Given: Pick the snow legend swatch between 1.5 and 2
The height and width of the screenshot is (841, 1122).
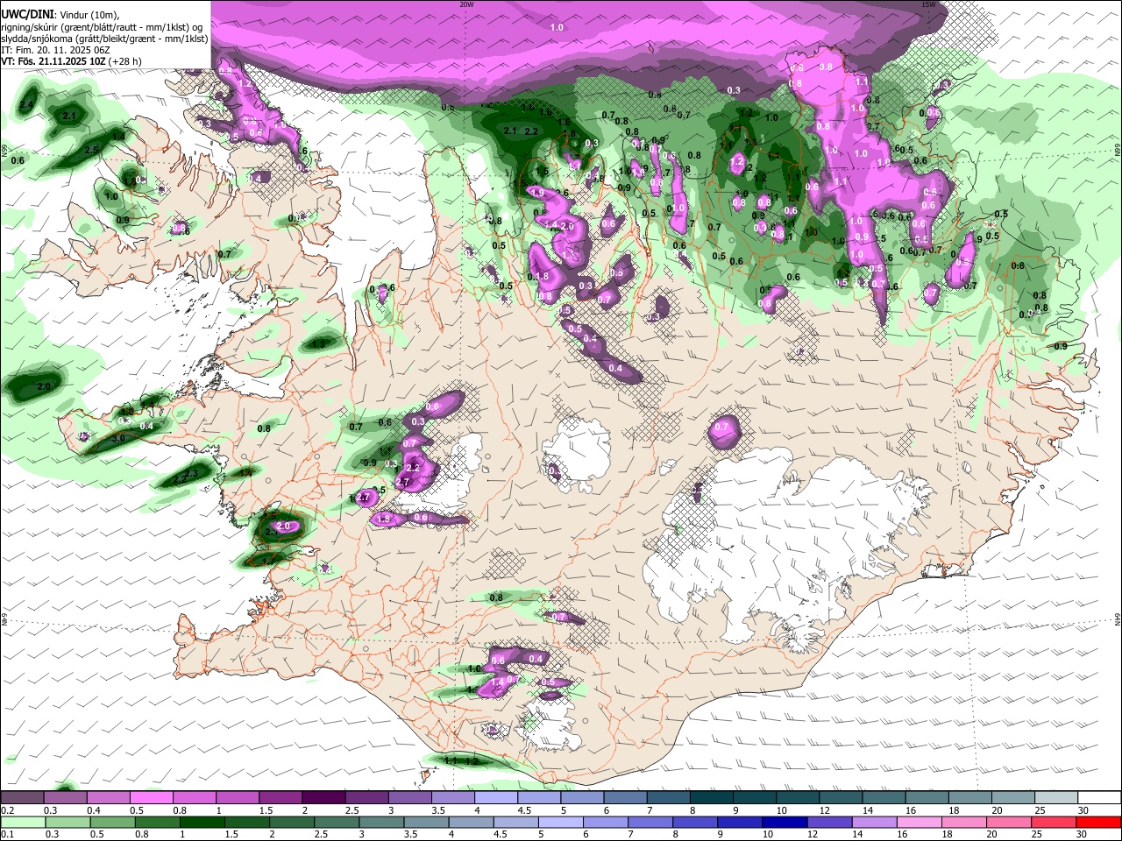Looking at the screenshot, I should (280, 797).
